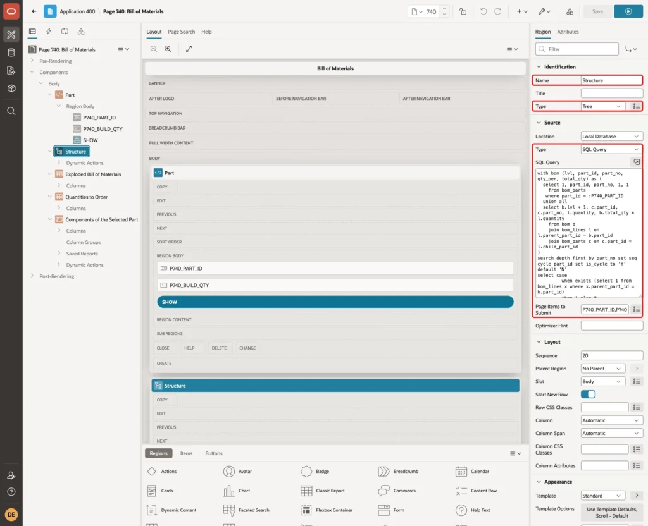Viewport: 648px width, 526px height.
Task: Open Shared Components from top toolbar
Action: coord(570,11)
